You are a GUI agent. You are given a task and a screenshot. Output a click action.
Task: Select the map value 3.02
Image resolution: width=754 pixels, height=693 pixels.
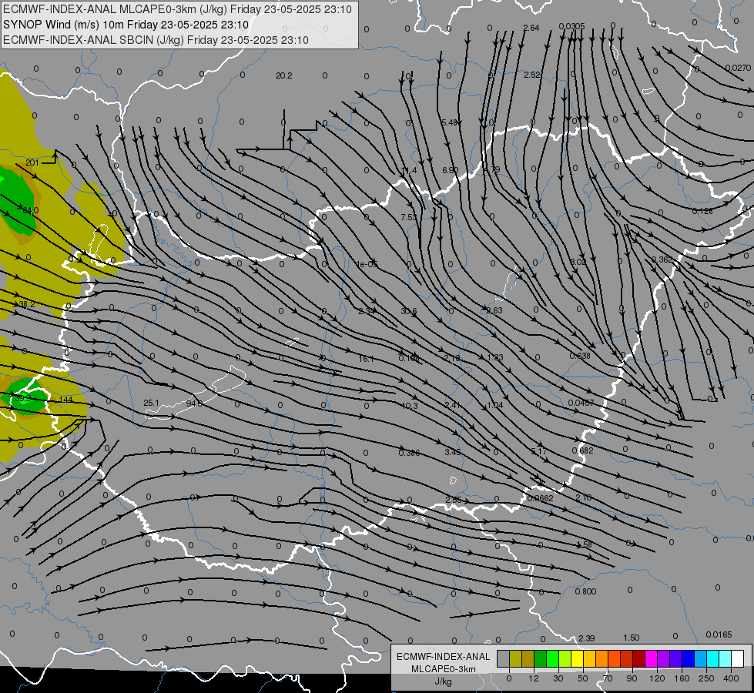[x=578, y=262]
